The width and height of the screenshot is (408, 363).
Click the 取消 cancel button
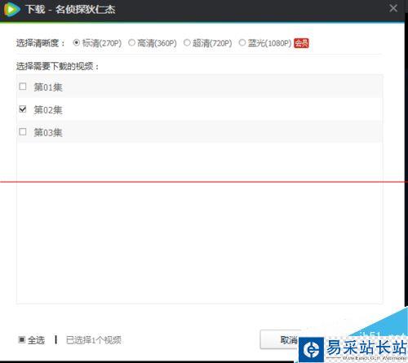tap(280, 339)
